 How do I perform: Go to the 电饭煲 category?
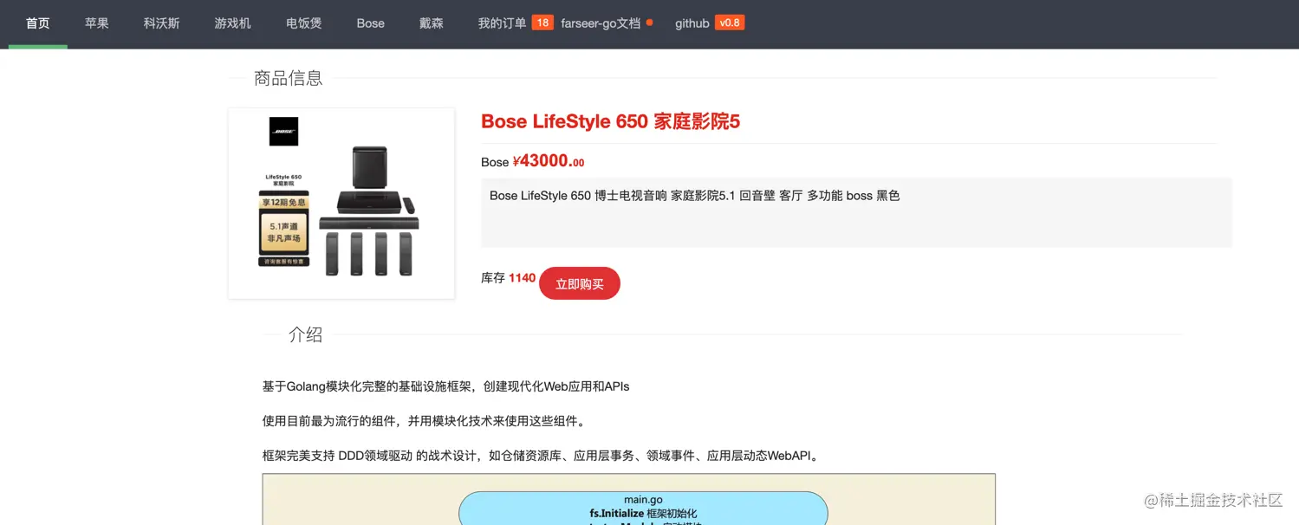click(x=304, y=23)
